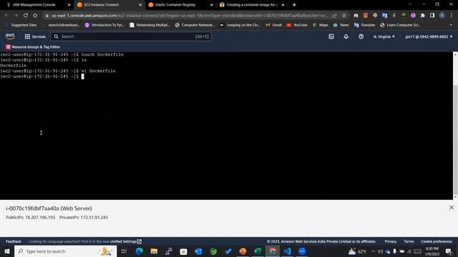Open Translate bookmark
Screen dimensions: 458x257
[x=364, y=25]
